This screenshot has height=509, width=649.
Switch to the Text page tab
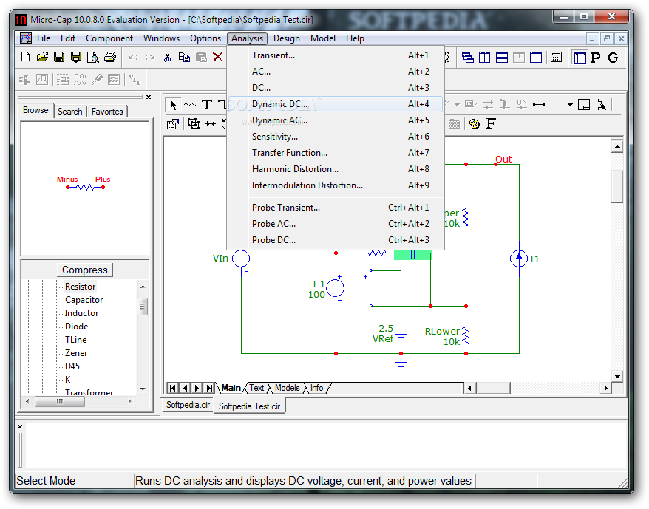pos(256,388)
